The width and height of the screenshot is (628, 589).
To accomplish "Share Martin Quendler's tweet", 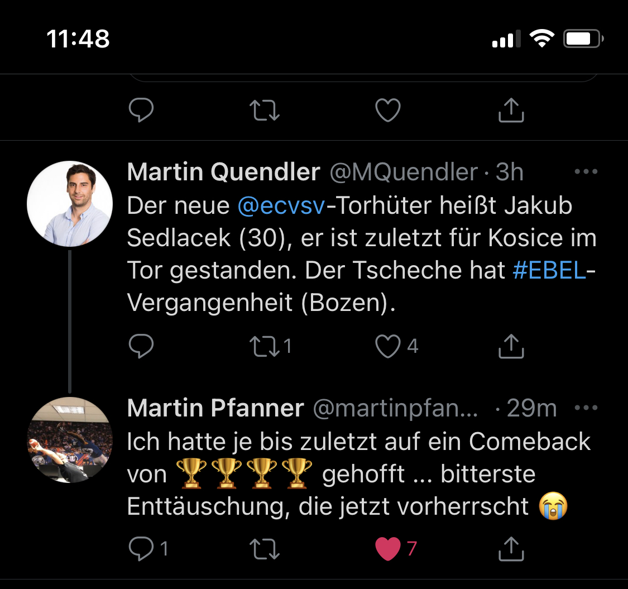I will pos(511,347).
